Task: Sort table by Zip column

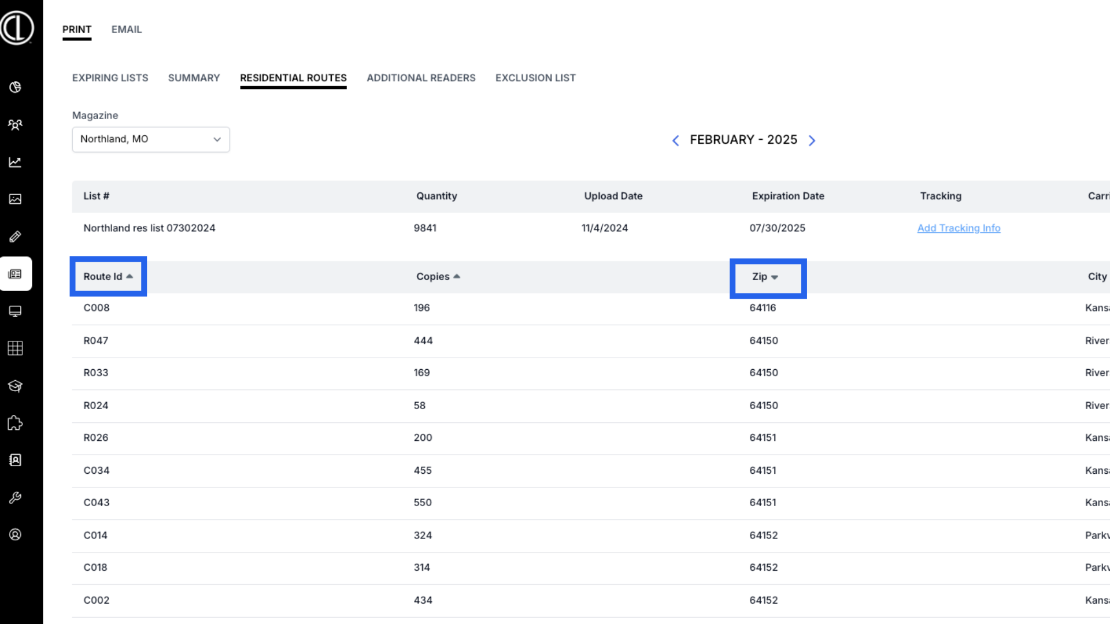Action: click(765, 277)
